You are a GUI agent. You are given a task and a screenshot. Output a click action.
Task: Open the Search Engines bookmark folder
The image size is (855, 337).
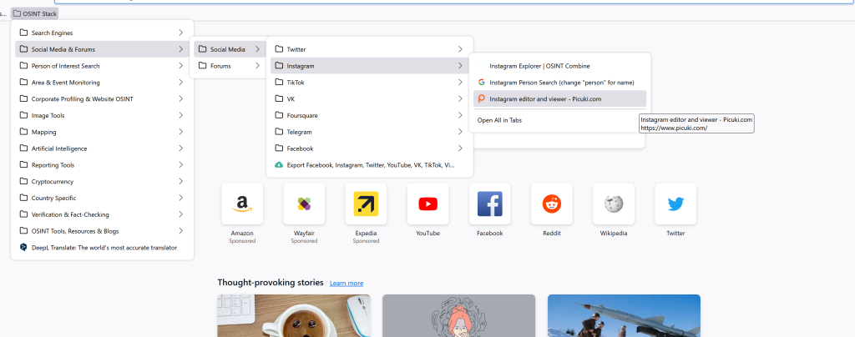(102, 33)
